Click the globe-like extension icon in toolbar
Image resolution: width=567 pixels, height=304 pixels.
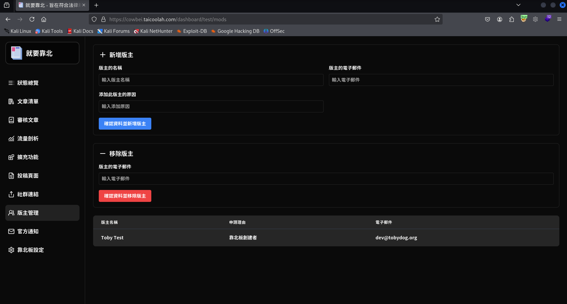coord(535,19)
